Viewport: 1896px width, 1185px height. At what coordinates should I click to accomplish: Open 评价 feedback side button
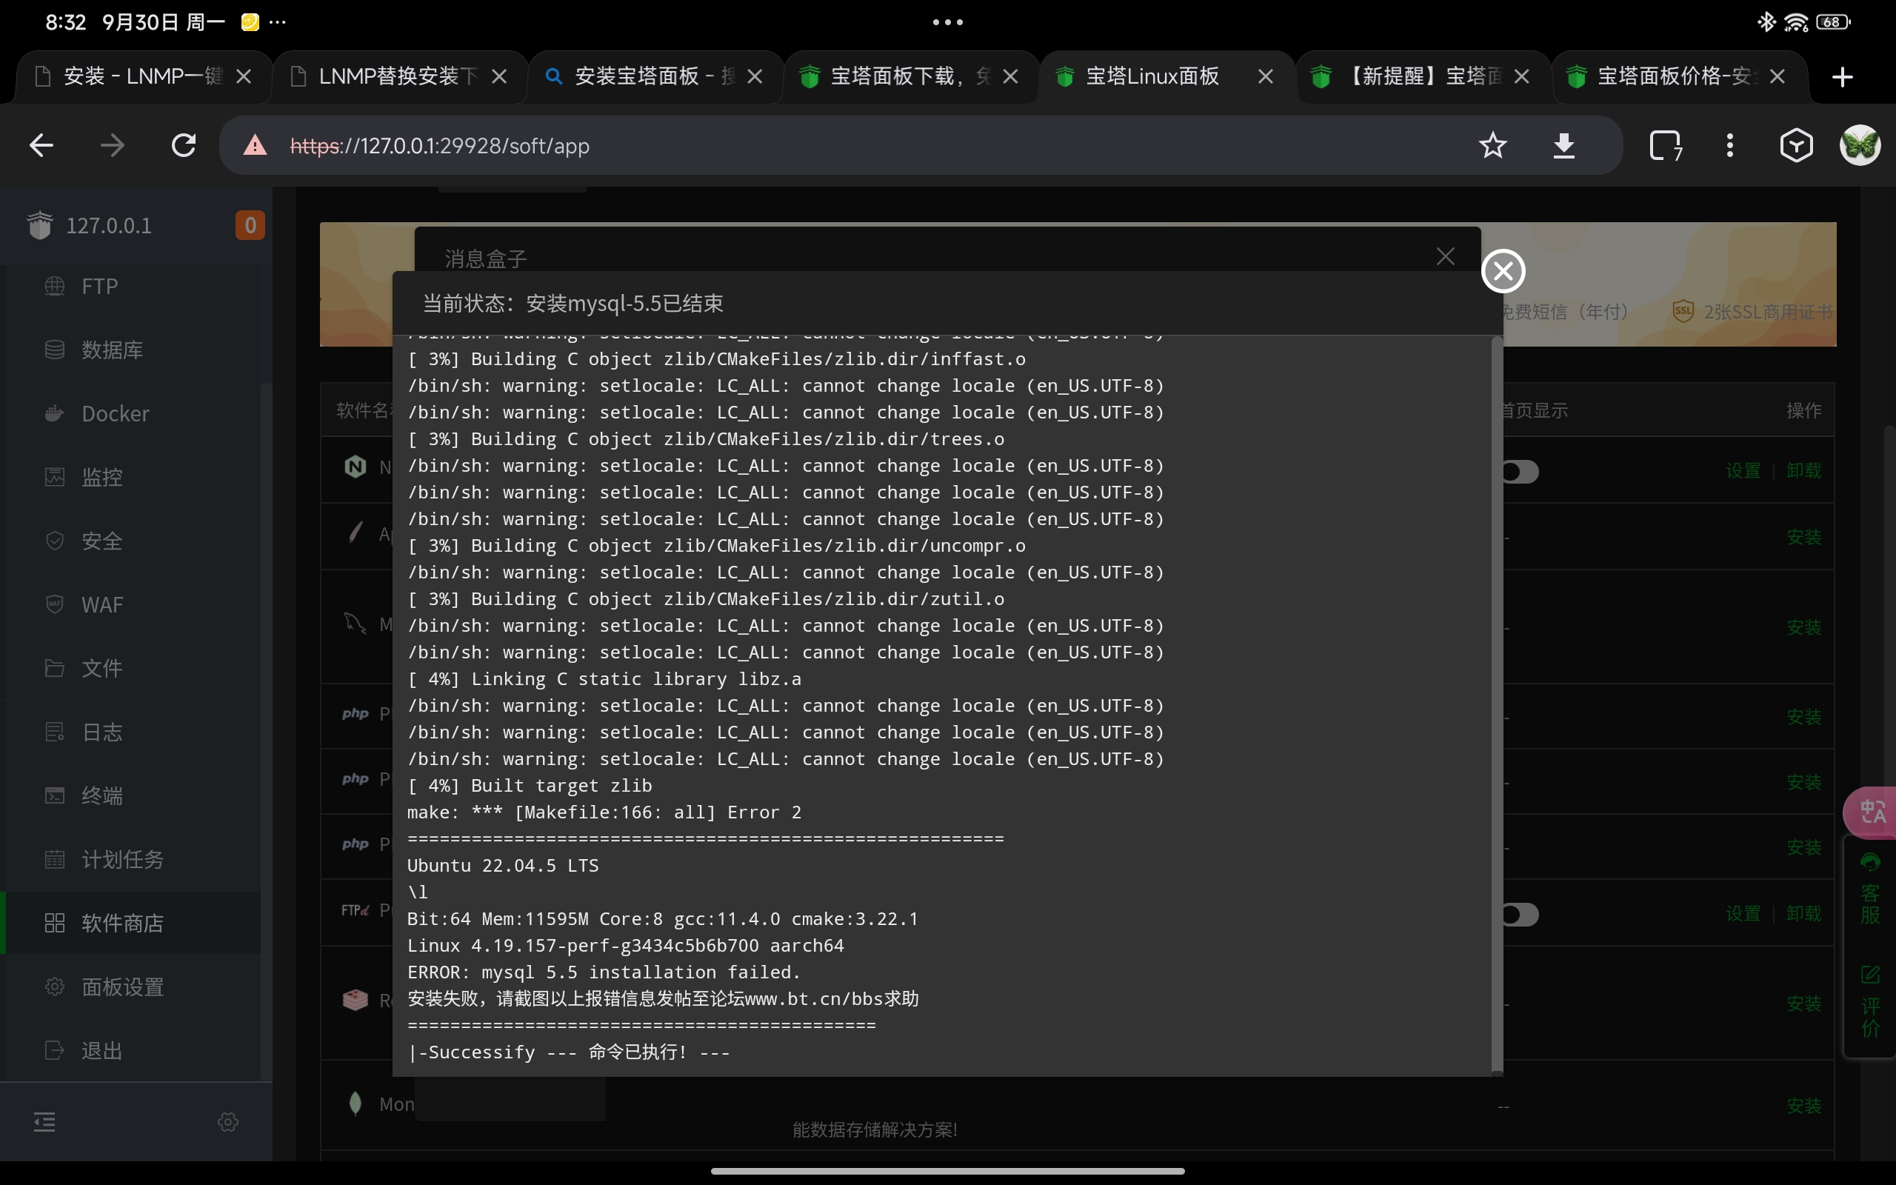(x=1870, y=1003)
